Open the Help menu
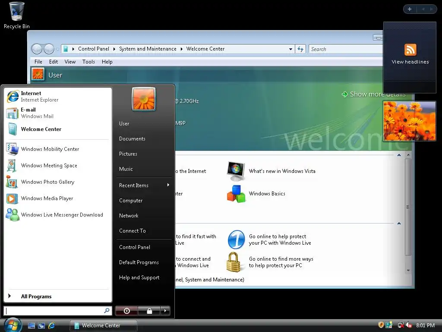The height and width of the screenshot is (332, 442). 107,62
